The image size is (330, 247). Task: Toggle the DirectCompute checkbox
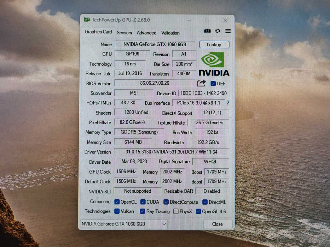166,202
